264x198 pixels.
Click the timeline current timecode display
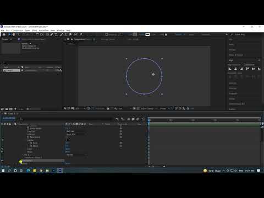(9, 118)
